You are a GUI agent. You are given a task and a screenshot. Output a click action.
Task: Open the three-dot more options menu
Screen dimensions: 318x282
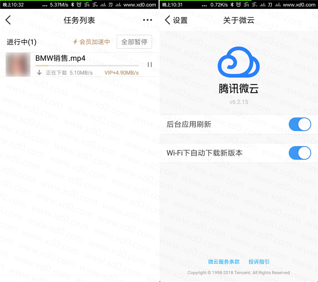click(148, 20)
